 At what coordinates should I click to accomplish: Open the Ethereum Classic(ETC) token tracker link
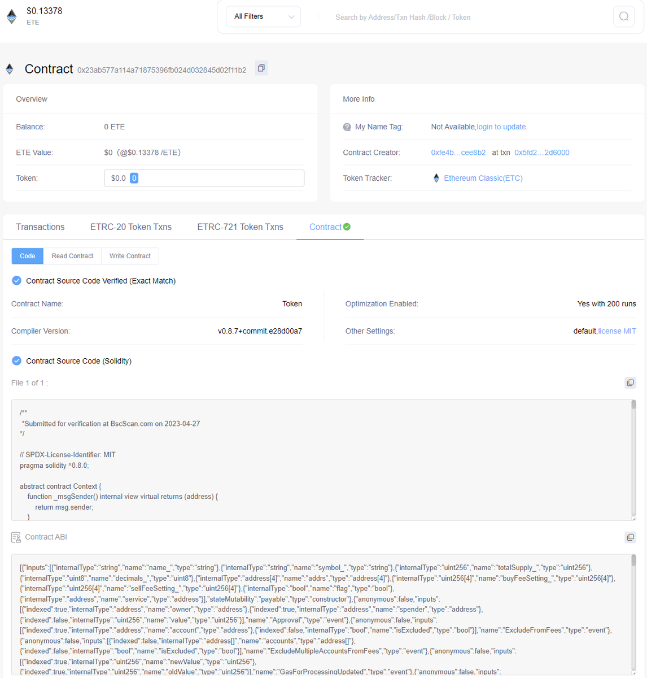pos(483,178)
